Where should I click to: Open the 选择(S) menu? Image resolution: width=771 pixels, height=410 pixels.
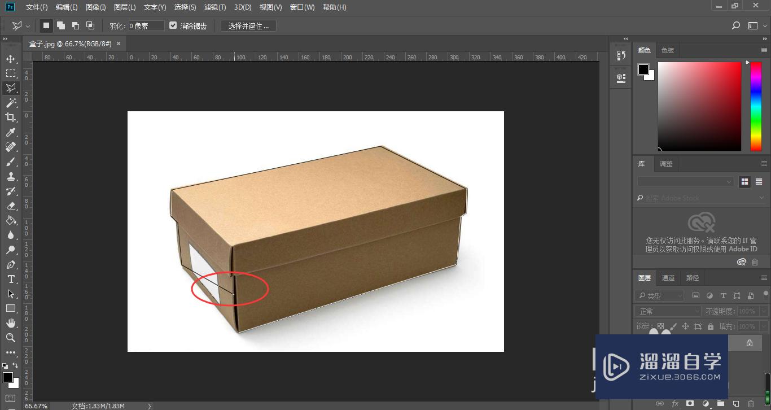click(x=185, y=7)
